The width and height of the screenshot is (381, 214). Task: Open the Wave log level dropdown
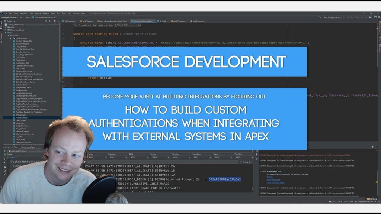223,157
